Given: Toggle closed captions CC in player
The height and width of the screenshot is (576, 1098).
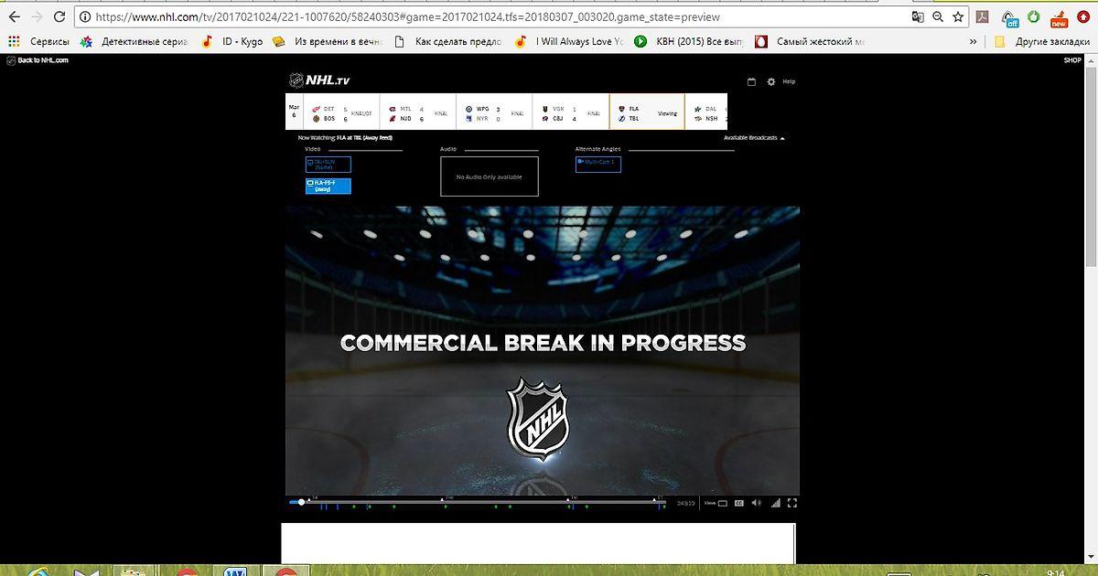Looking at the screenshot, I should 739,502.
